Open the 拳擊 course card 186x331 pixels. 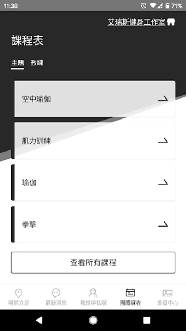[x=93, y=224]
